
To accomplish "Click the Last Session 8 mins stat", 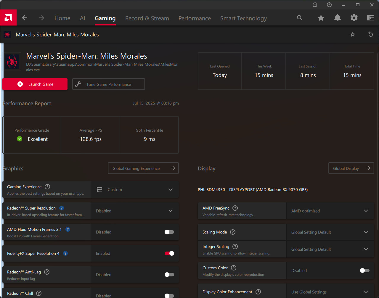I will point(308,71).
